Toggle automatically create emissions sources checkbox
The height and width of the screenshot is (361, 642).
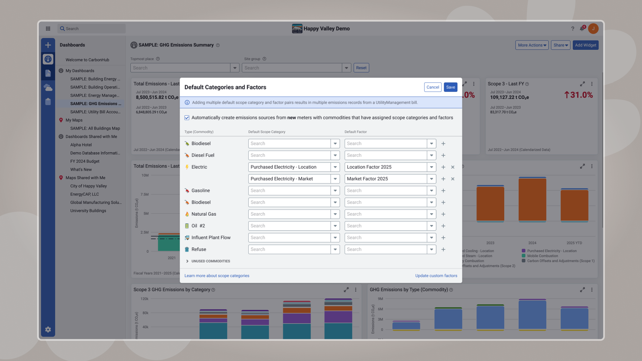click(187, 118)
